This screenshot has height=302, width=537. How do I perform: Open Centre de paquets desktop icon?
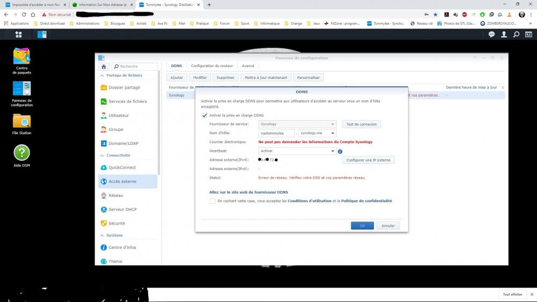pyautogui.click(x=21, y=61)
